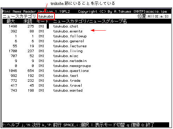Click the SPACE,i:選択 select hint

click(x=76, y=125)
